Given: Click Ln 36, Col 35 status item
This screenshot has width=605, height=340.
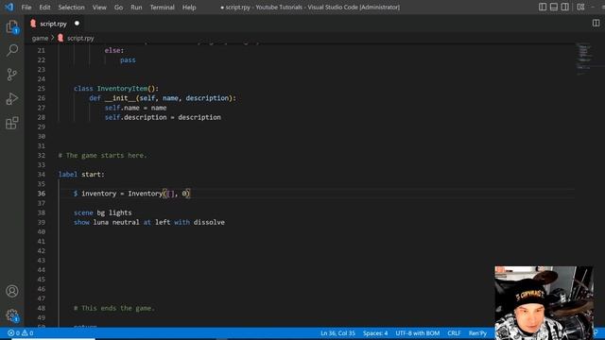Looking at the screenshot, I should [x=337, y=333].
